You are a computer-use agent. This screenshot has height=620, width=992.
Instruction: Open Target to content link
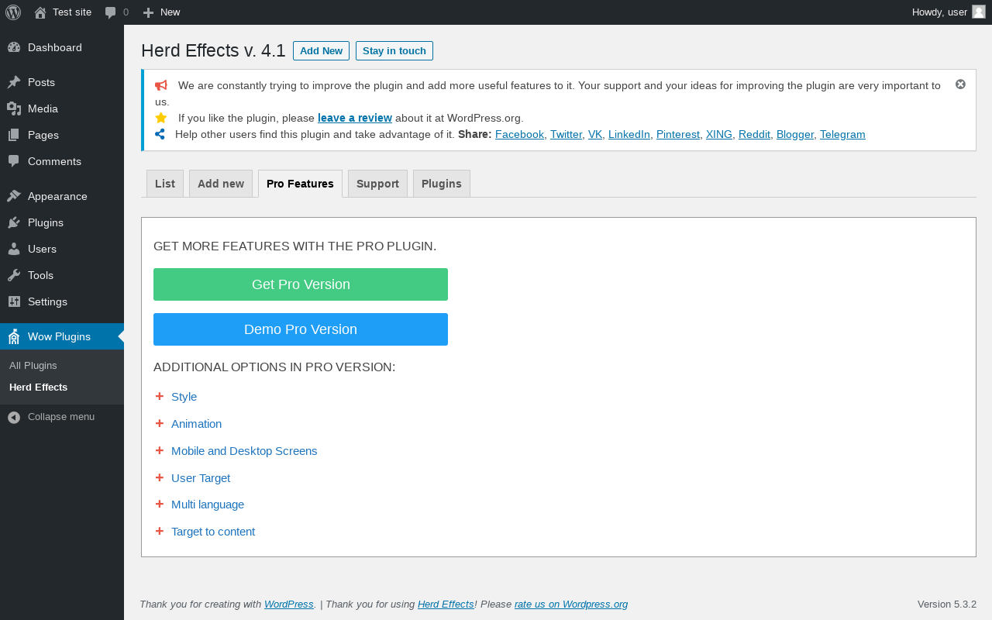[x=213, y=532]
